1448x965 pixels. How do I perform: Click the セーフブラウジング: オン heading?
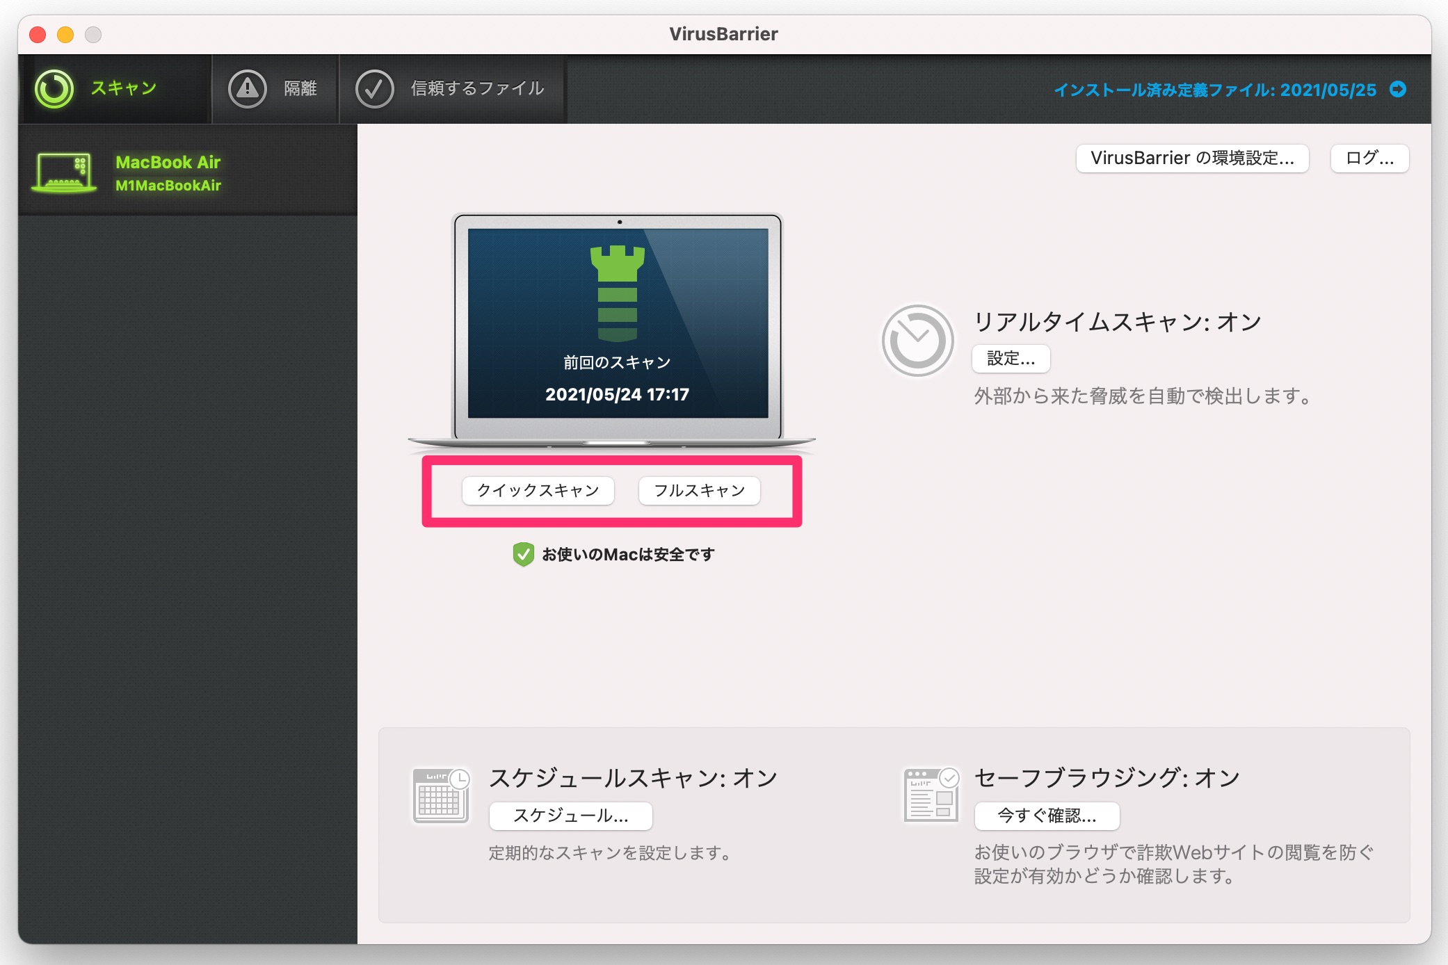(x=1107, y=778)
